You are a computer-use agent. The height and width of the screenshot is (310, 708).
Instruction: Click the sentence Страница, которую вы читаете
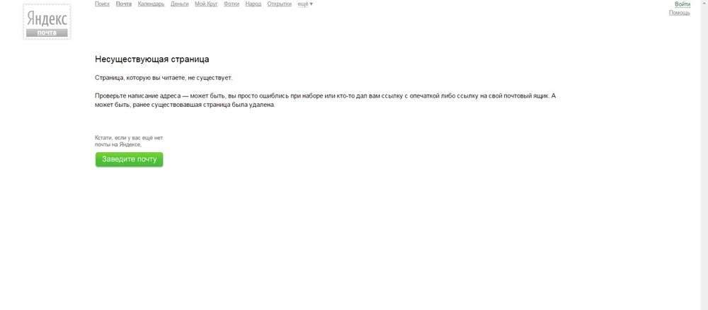point(164,78)
